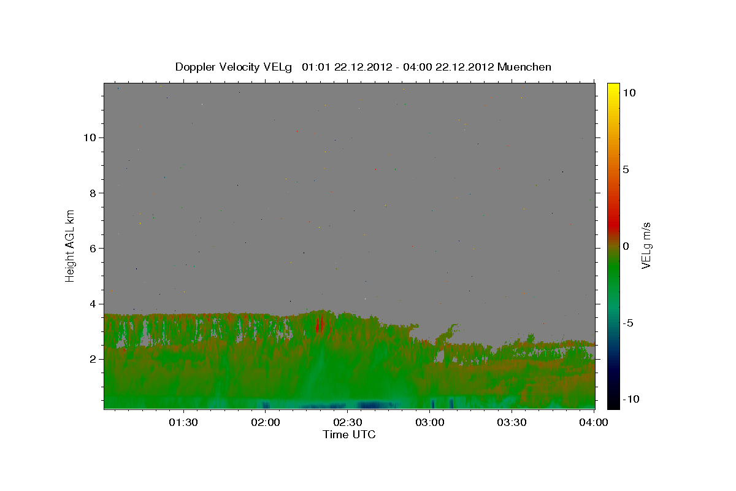Click the height axis label 6
The height and width of the screenshot is (491, 736).
92,248
